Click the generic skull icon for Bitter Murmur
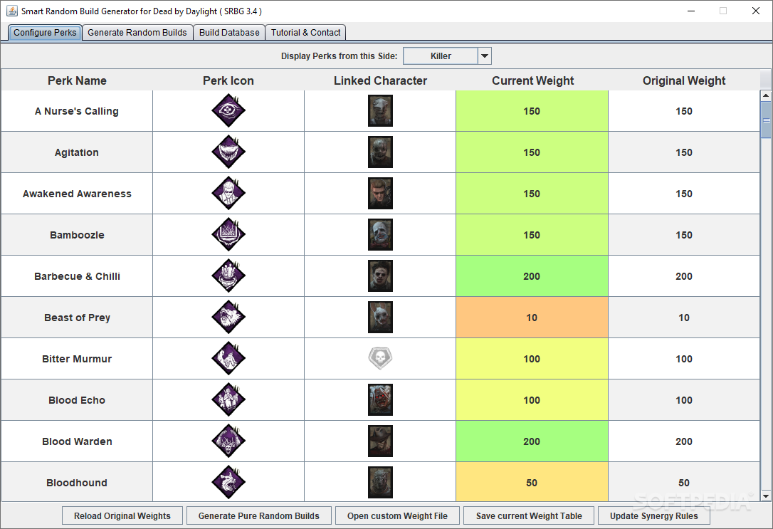This screenshot has width=773, height=529. coord(380,358)
